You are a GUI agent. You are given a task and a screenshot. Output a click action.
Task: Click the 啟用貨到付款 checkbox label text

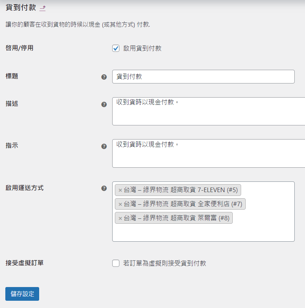(142, 48)
